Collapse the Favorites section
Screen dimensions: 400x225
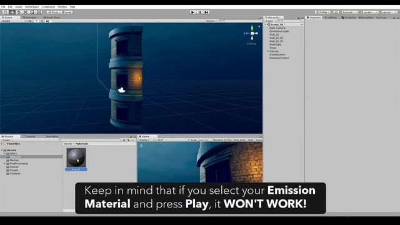2,144
